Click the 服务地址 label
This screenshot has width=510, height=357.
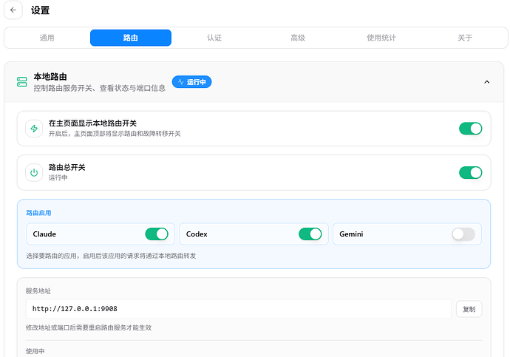pos(38,291)
